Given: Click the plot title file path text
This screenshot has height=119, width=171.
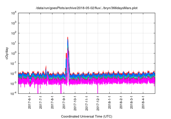Looking at the screenshot, I should (87, 8).
